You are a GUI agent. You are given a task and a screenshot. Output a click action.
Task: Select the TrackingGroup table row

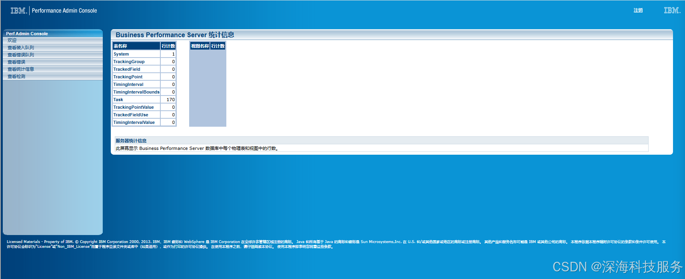point(144,62)
